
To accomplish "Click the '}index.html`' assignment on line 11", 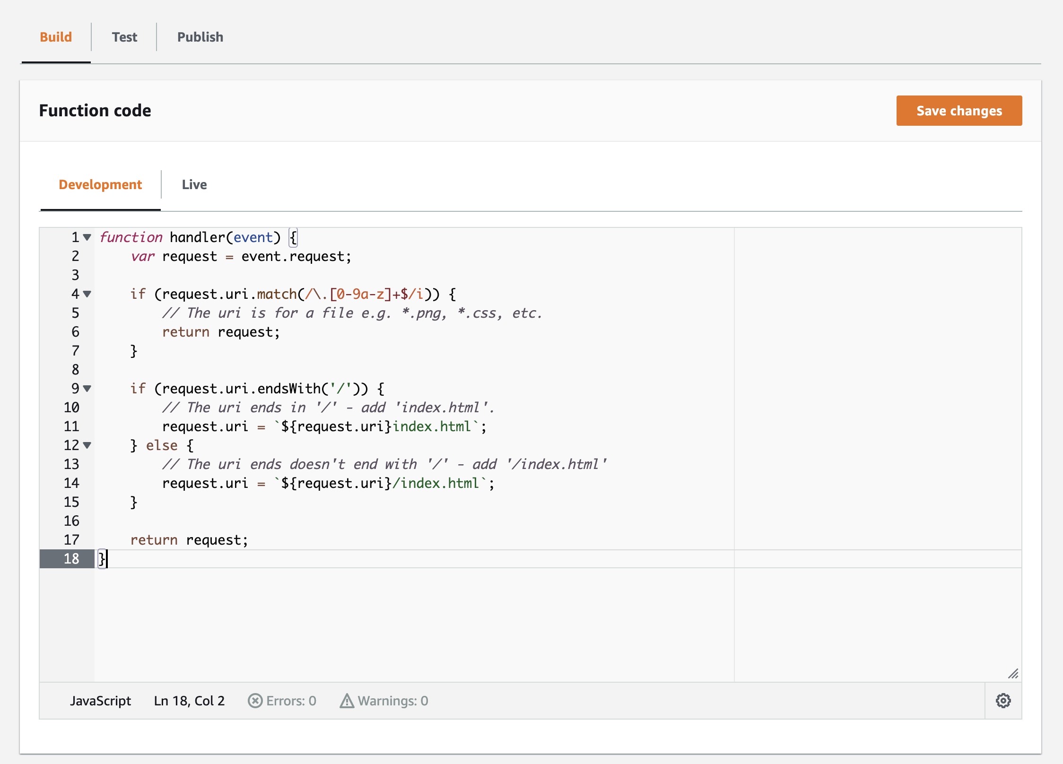I will pyautogui.click(x=324, y=426).
